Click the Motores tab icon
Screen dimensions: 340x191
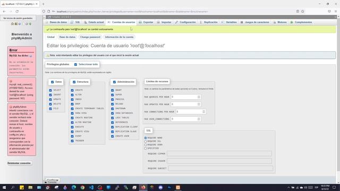[x=275, y=22]
